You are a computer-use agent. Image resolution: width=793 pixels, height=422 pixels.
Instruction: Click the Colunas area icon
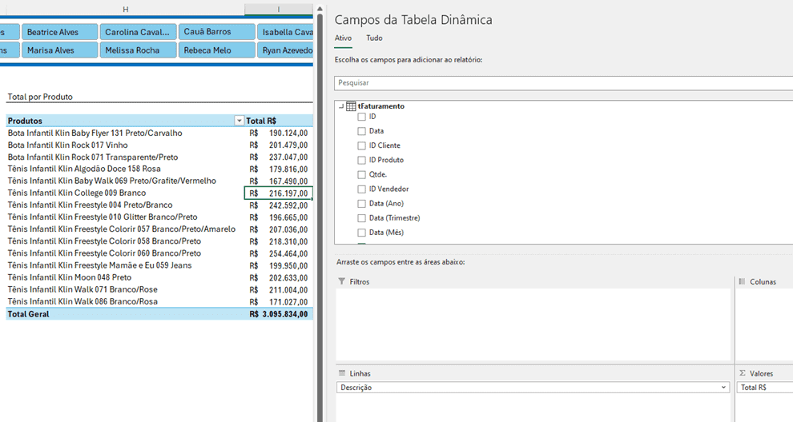coord(742,281)
